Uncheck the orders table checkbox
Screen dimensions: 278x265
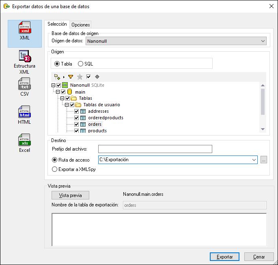pyautogui.click(x=76, y=124)
